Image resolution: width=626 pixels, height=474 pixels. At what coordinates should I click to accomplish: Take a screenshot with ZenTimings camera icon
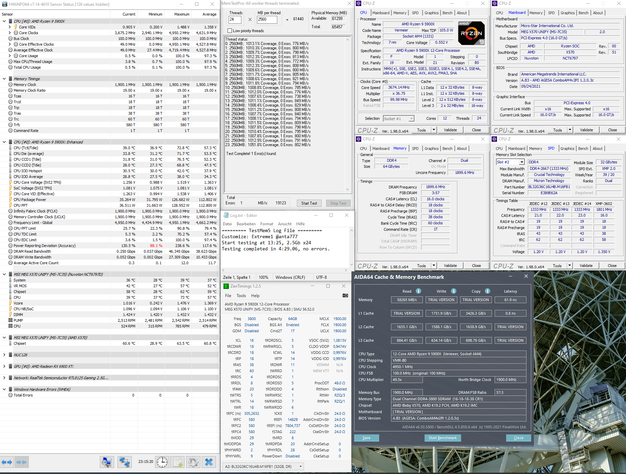pos(345,295)
